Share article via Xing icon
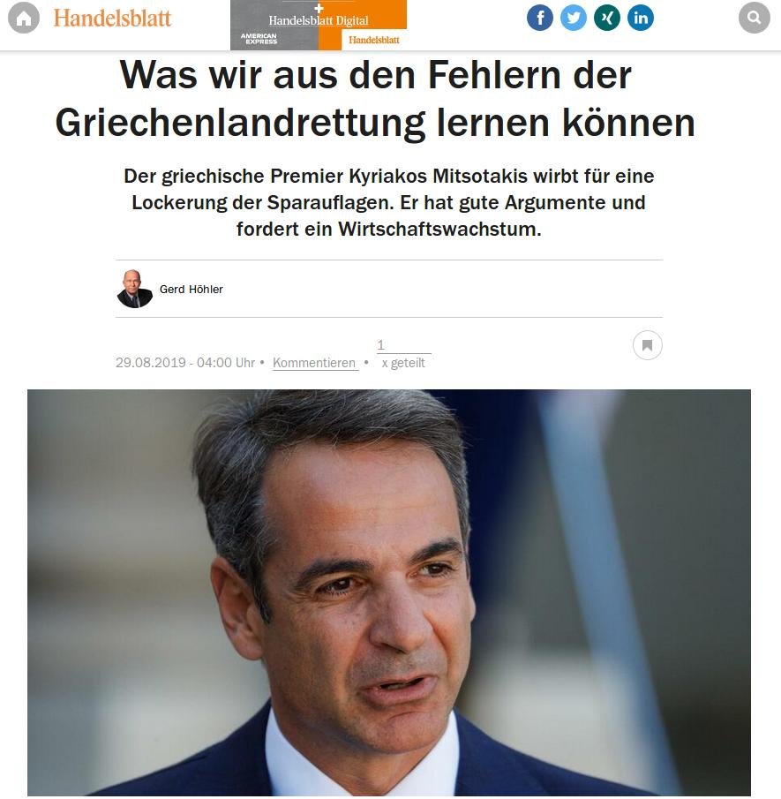Image resolution: width=781 pixels, height=799 pixels. (x=607, y=18)
